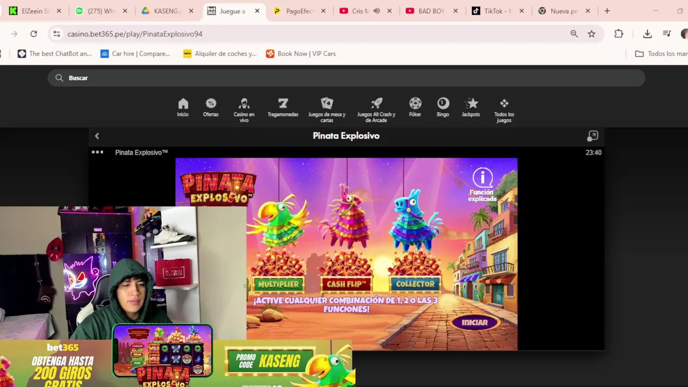Open Todos los juegos

coord(504,110)
